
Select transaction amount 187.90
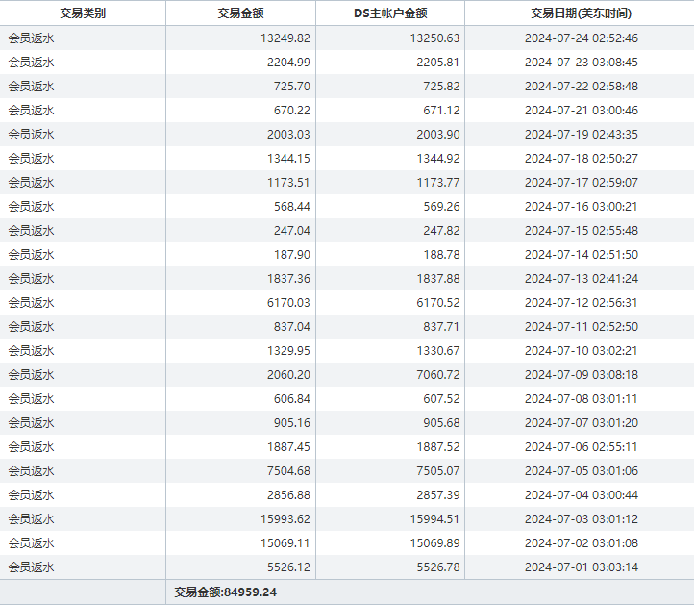click(292, 255)
